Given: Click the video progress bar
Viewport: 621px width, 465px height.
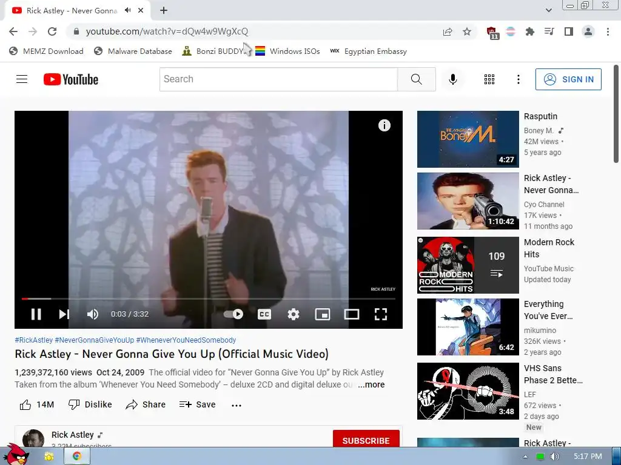Looking at the screenshot, I should tap(209, 299).
